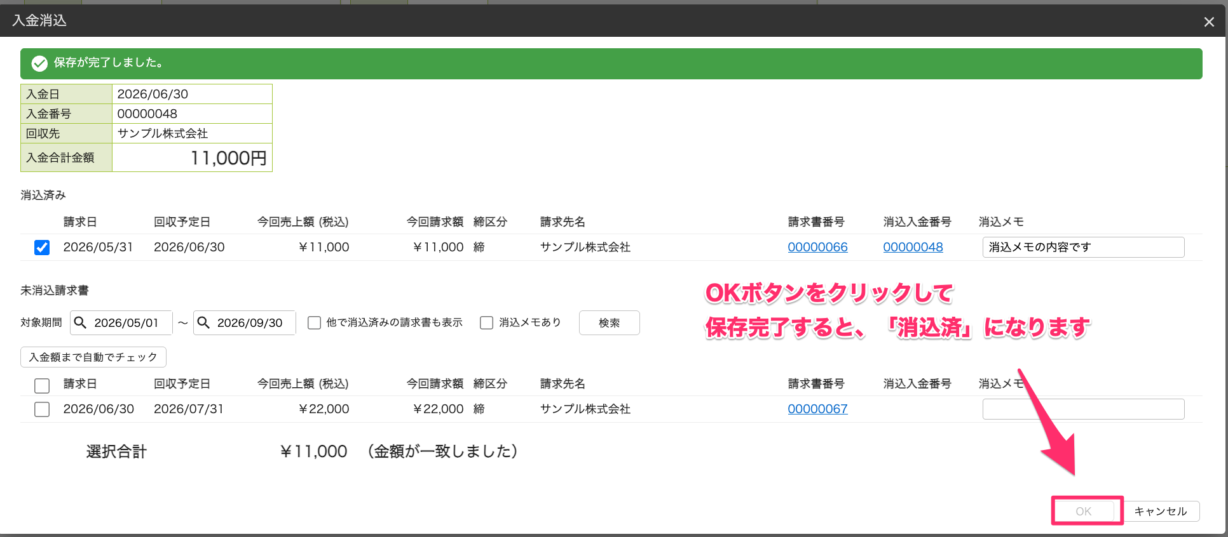Screen dimensions: 1228x537
Task: Click the 消込入金番号 column header in reconciled table
Action: pos(917,222)
